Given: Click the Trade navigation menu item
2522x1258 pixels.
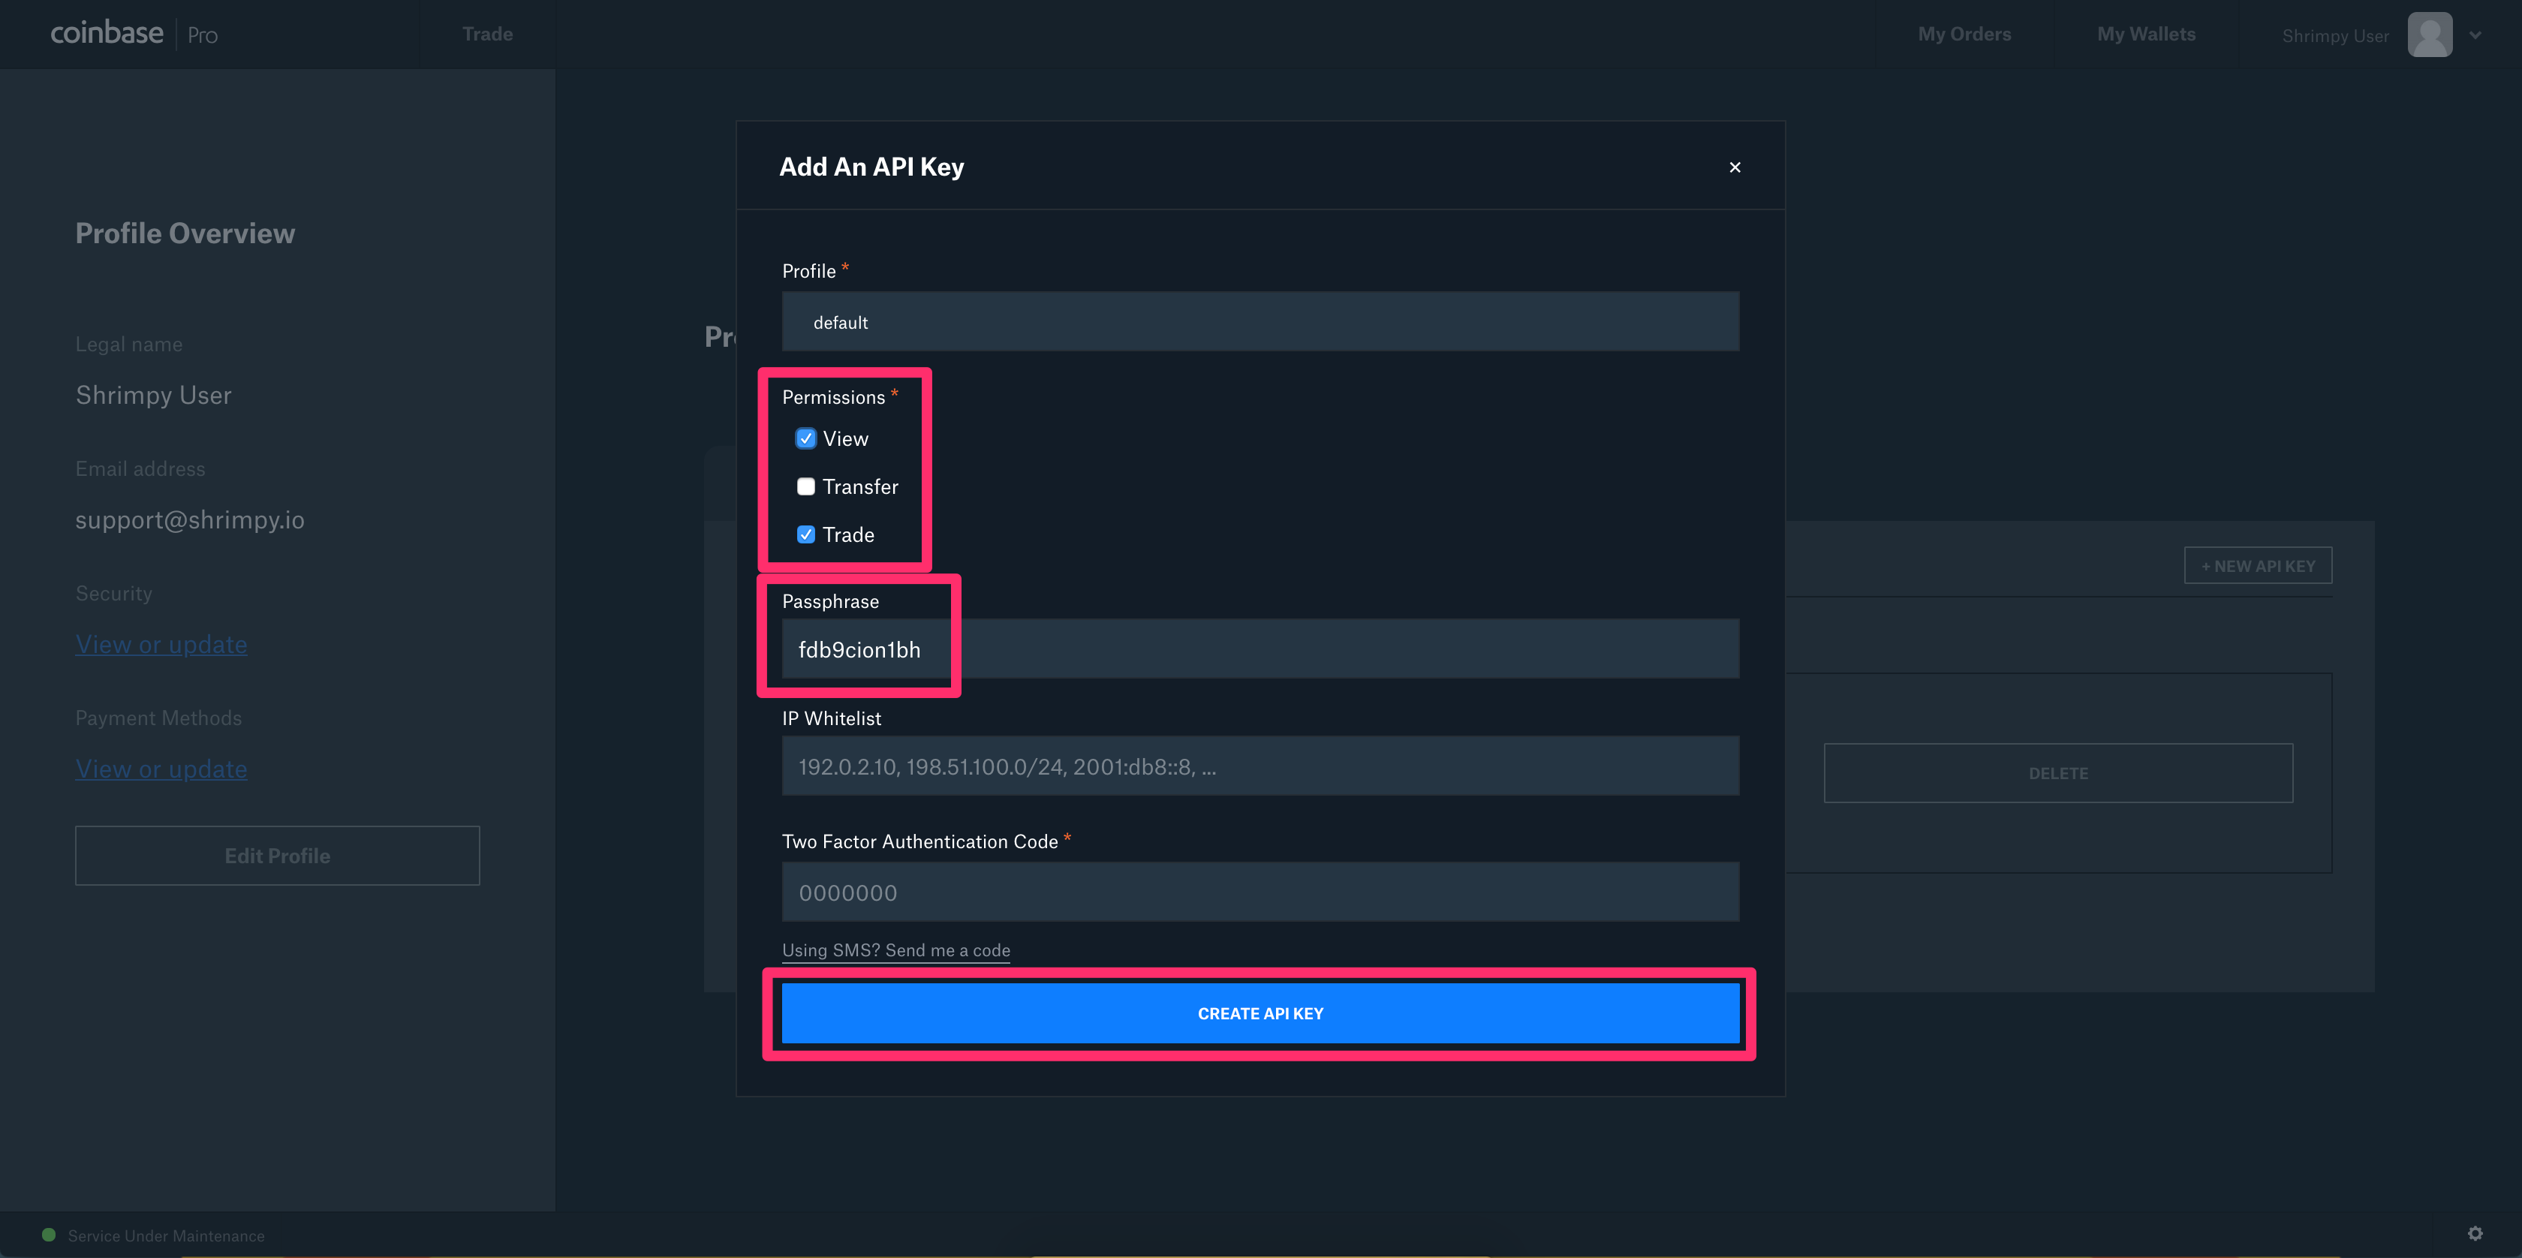Looking at the screenshot, I should coord(486,32).
